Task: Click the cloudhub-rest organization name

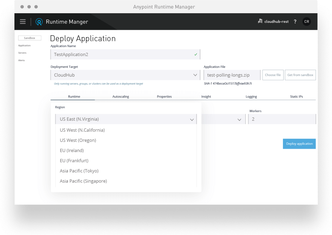Action: pyautogui.click(x=276, y=22)
